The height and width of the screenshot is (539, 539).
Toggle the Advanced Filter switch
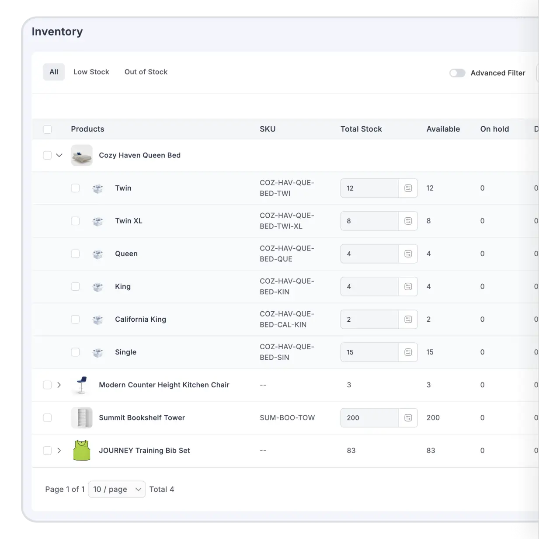point(457,73)
